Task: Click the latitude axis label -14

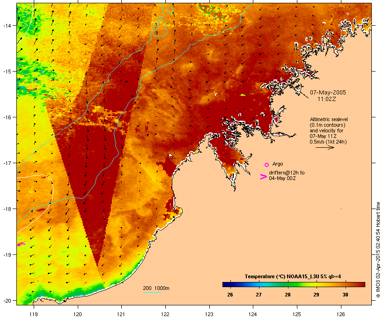Action: pyautogui.click(x=7, y=25)
